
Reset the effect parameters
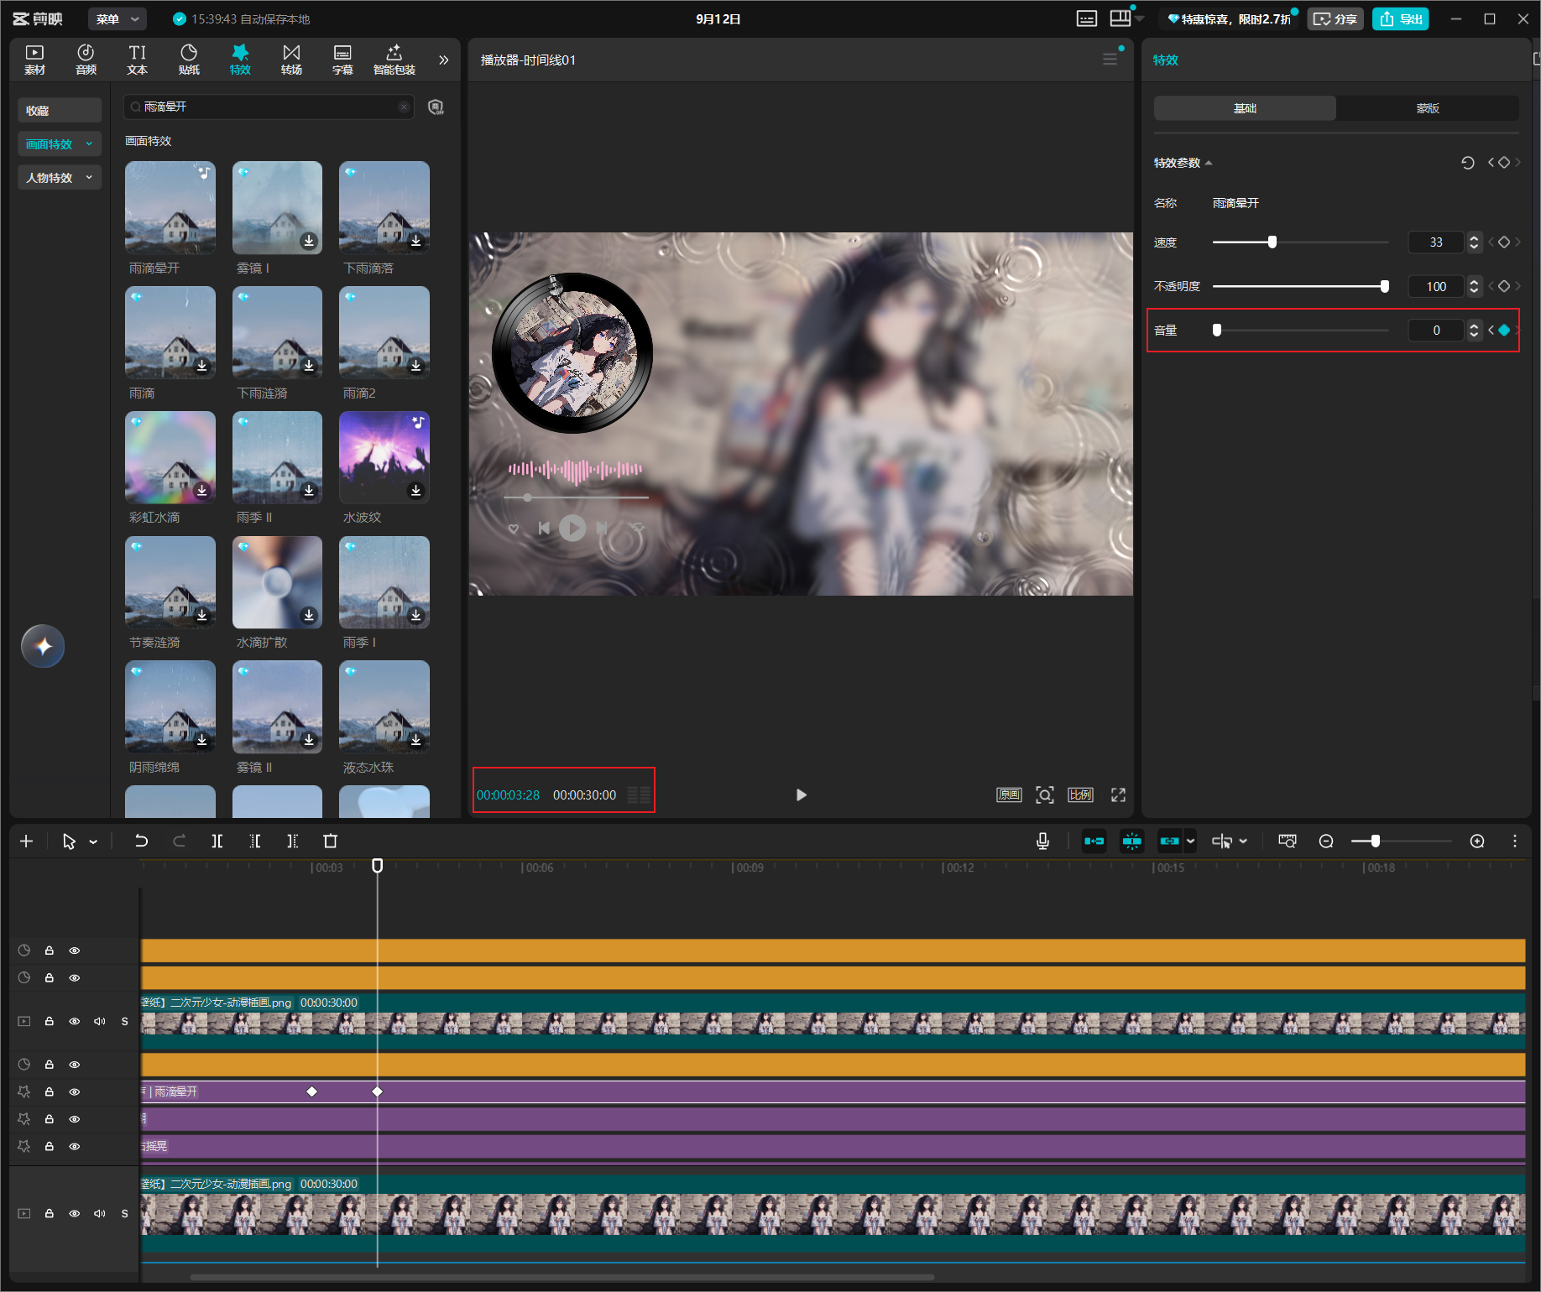point(1467,163)
